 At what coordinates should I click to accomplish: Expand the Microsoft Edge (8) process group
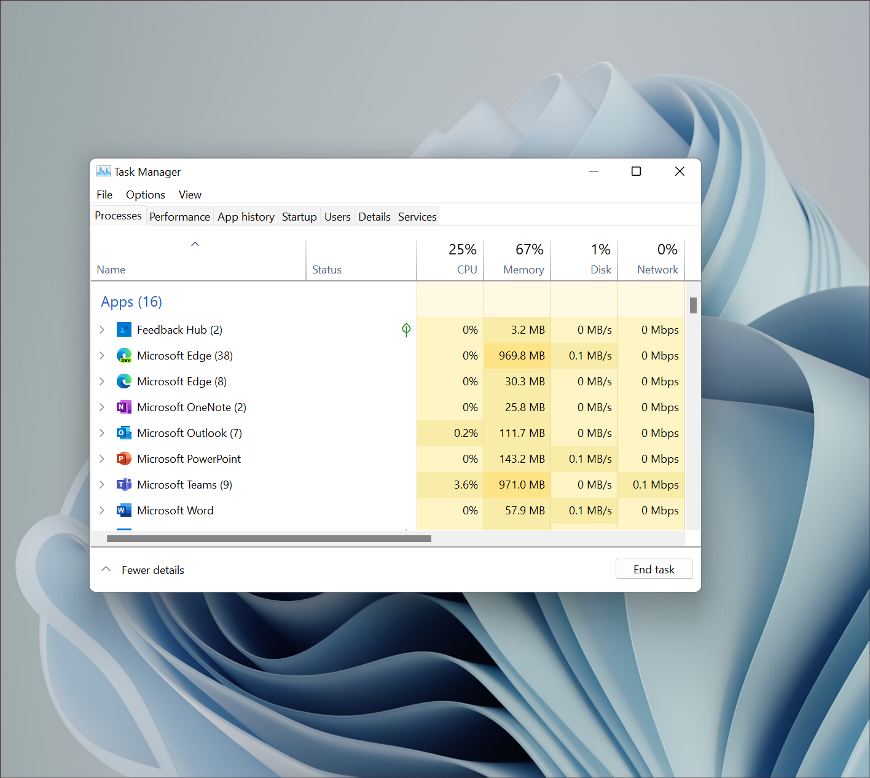pos(102,382)
